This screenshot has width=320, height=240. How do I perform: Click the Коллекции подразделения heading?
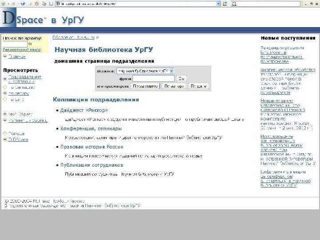(x=96, y=100)
